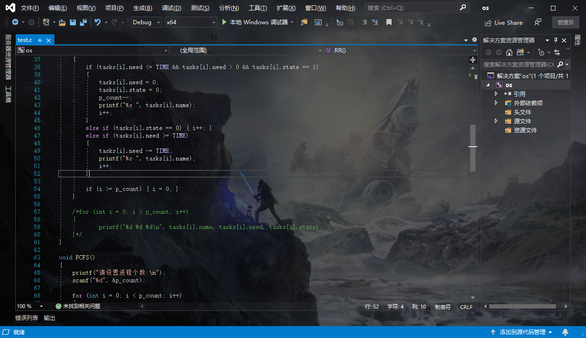Click 添加到源代码管理 in the status bar
The width and height of the screenshot is (586, 338).
pyautogui.click(x=522, y=332)
